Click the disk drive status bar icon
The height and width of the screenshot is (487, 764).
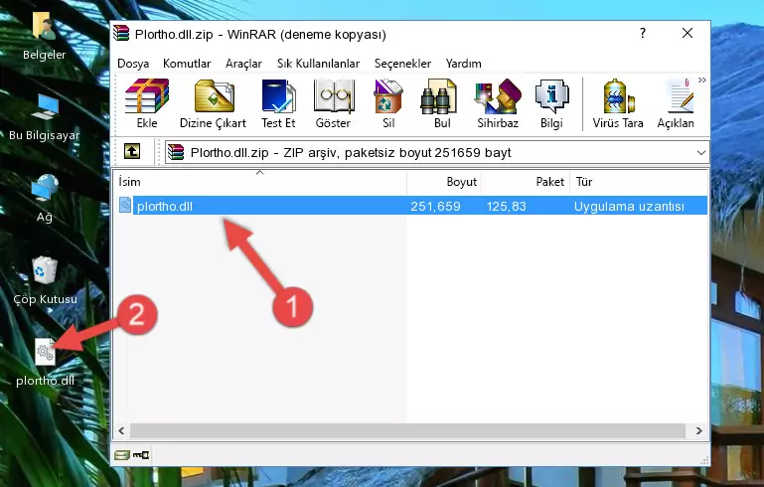pyautogui.click(x=122, y=455)
